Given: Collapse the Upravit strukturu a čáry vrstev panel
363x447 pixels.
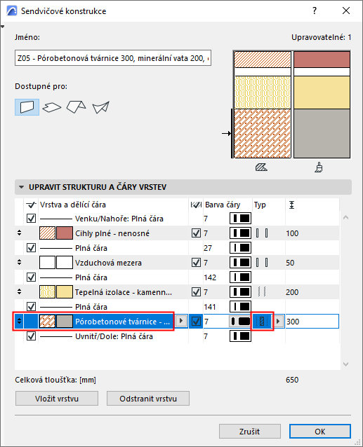Looking at the screenshot, I should [x=21, y=187].
